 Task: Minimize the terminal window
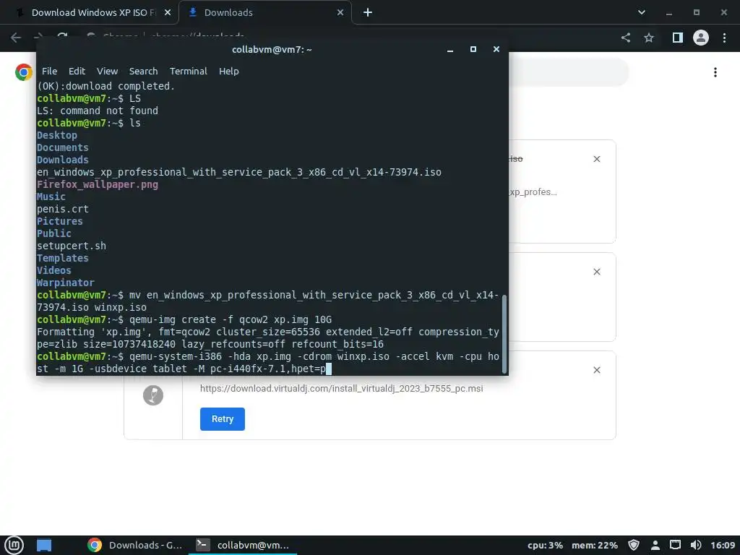tap(450, 50)
